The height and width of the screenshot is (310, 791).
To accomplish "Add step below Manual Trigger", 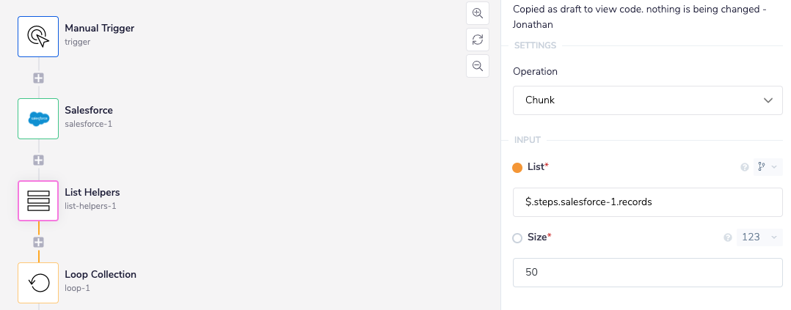I will click(38, 78).
